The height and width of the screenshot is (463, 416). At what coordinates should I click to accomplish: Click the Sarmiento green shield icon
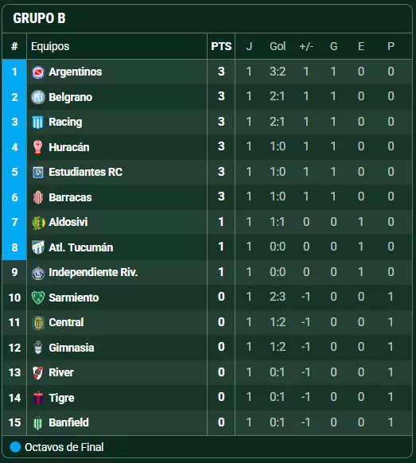(38, 298)
